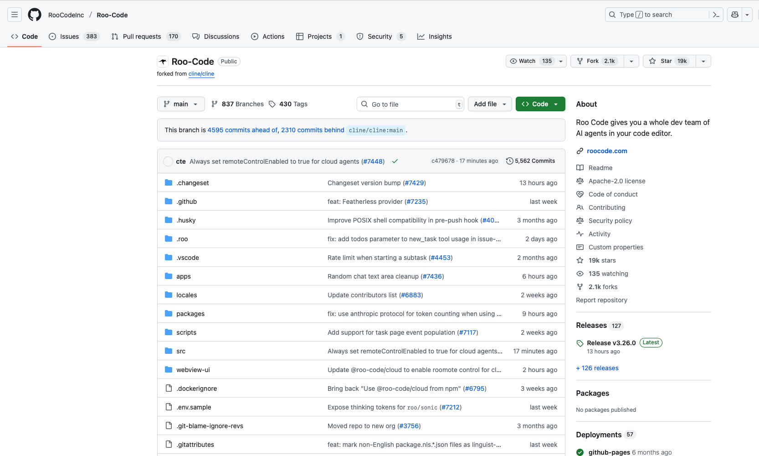Open the .github folder
759x456 pixels.
pos(187,202)
